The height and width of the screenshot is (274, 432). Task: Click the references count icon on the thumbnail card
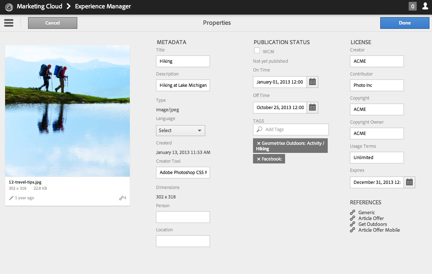pyautogui.click(x=122, y=197)
